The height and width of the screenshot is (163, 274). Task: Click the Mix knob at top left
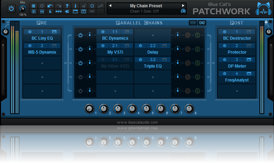23,9
